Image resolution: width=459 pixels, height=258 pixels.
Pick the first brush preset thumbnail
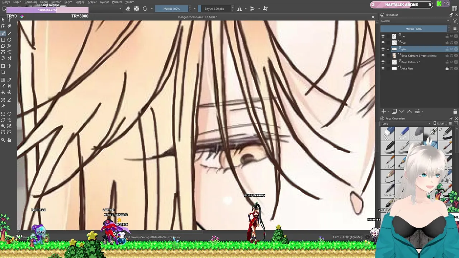388,133
